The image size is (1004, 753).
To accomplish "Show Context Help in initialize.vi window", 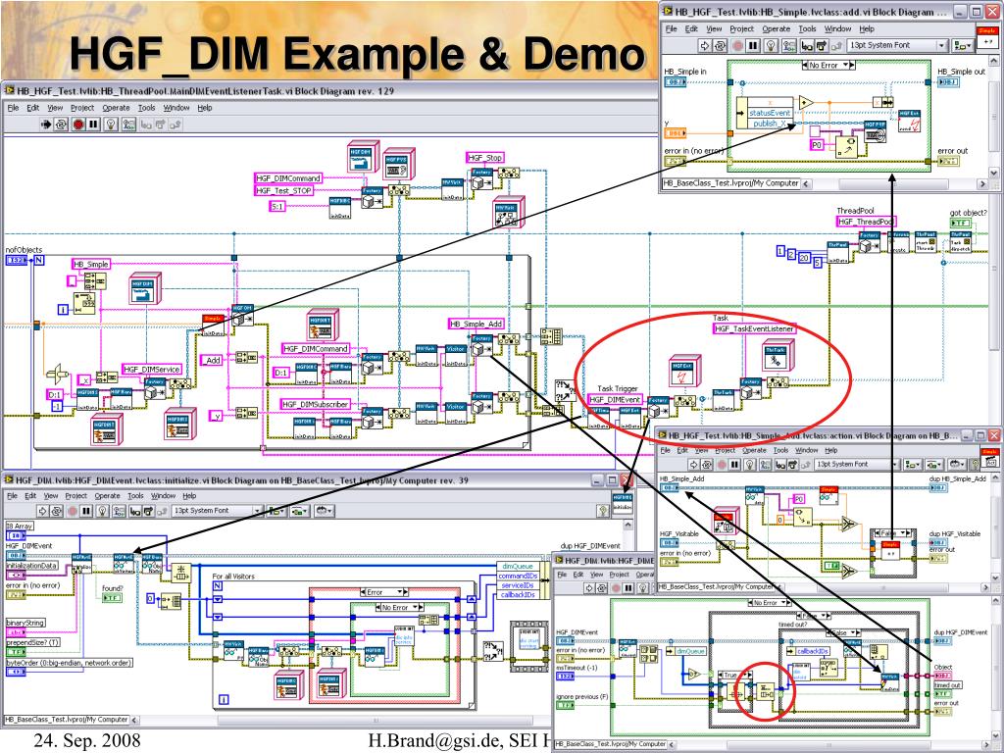I will [x=603, y=510].
